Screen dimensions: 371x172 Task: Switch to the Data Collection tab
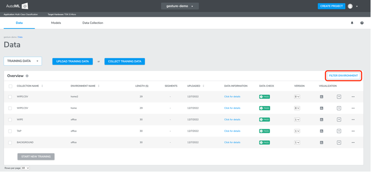tap(93, 23)
